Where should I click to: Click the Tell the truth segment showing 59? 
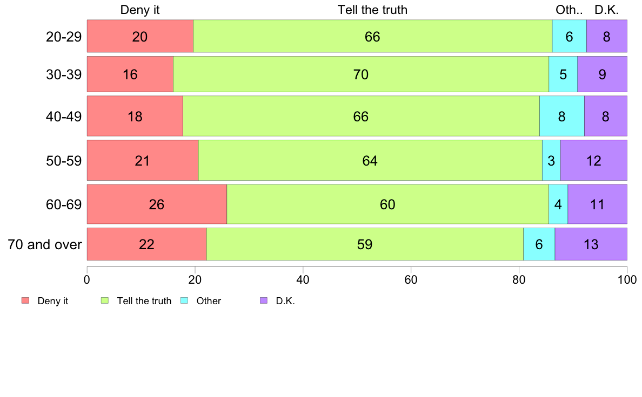(365, 244)
